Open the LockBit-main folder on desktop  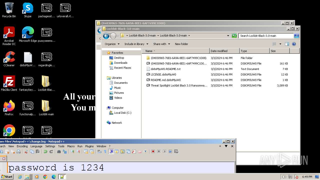[x=46, y=108]
